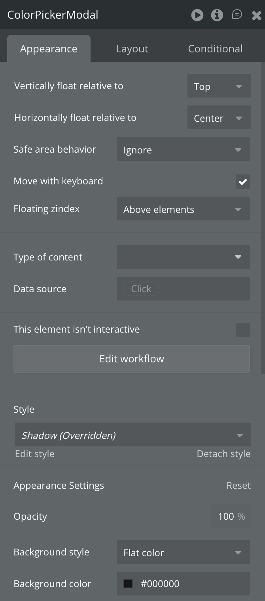Click the Data source field
Viewport: 265px width, 601px height.
(183, 289)
